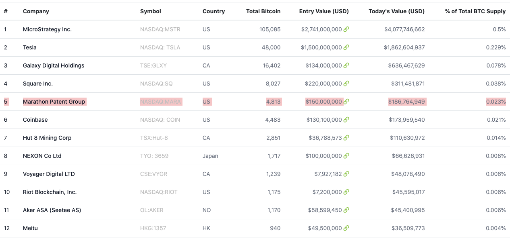
Task: Select the % of Total BTC Supply header
Action: tap(475, 11)
